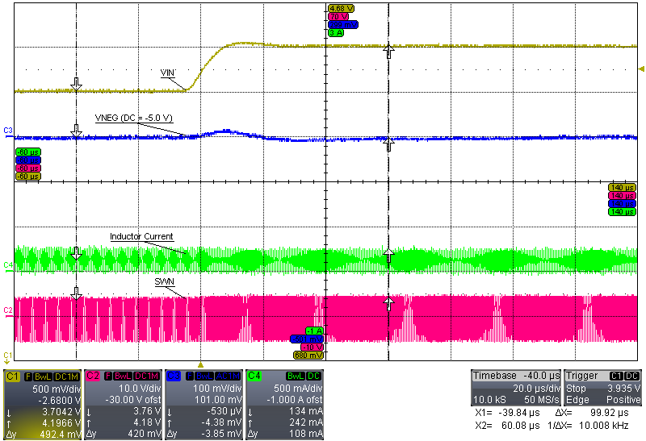This screenshot has width=646, height=441.
Task: Select the Inductor Current trace label
Action: pos(141,237)
